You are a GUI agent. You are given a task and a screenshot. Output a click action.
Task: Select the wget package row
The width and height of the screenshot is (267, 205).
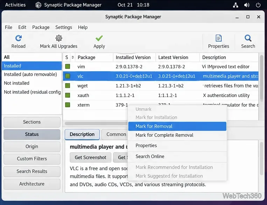pyautogui.click(x=161, y=86)
